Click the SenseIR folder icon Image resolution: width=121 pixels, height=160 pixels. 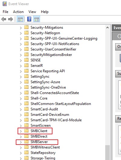click(26, 65)
